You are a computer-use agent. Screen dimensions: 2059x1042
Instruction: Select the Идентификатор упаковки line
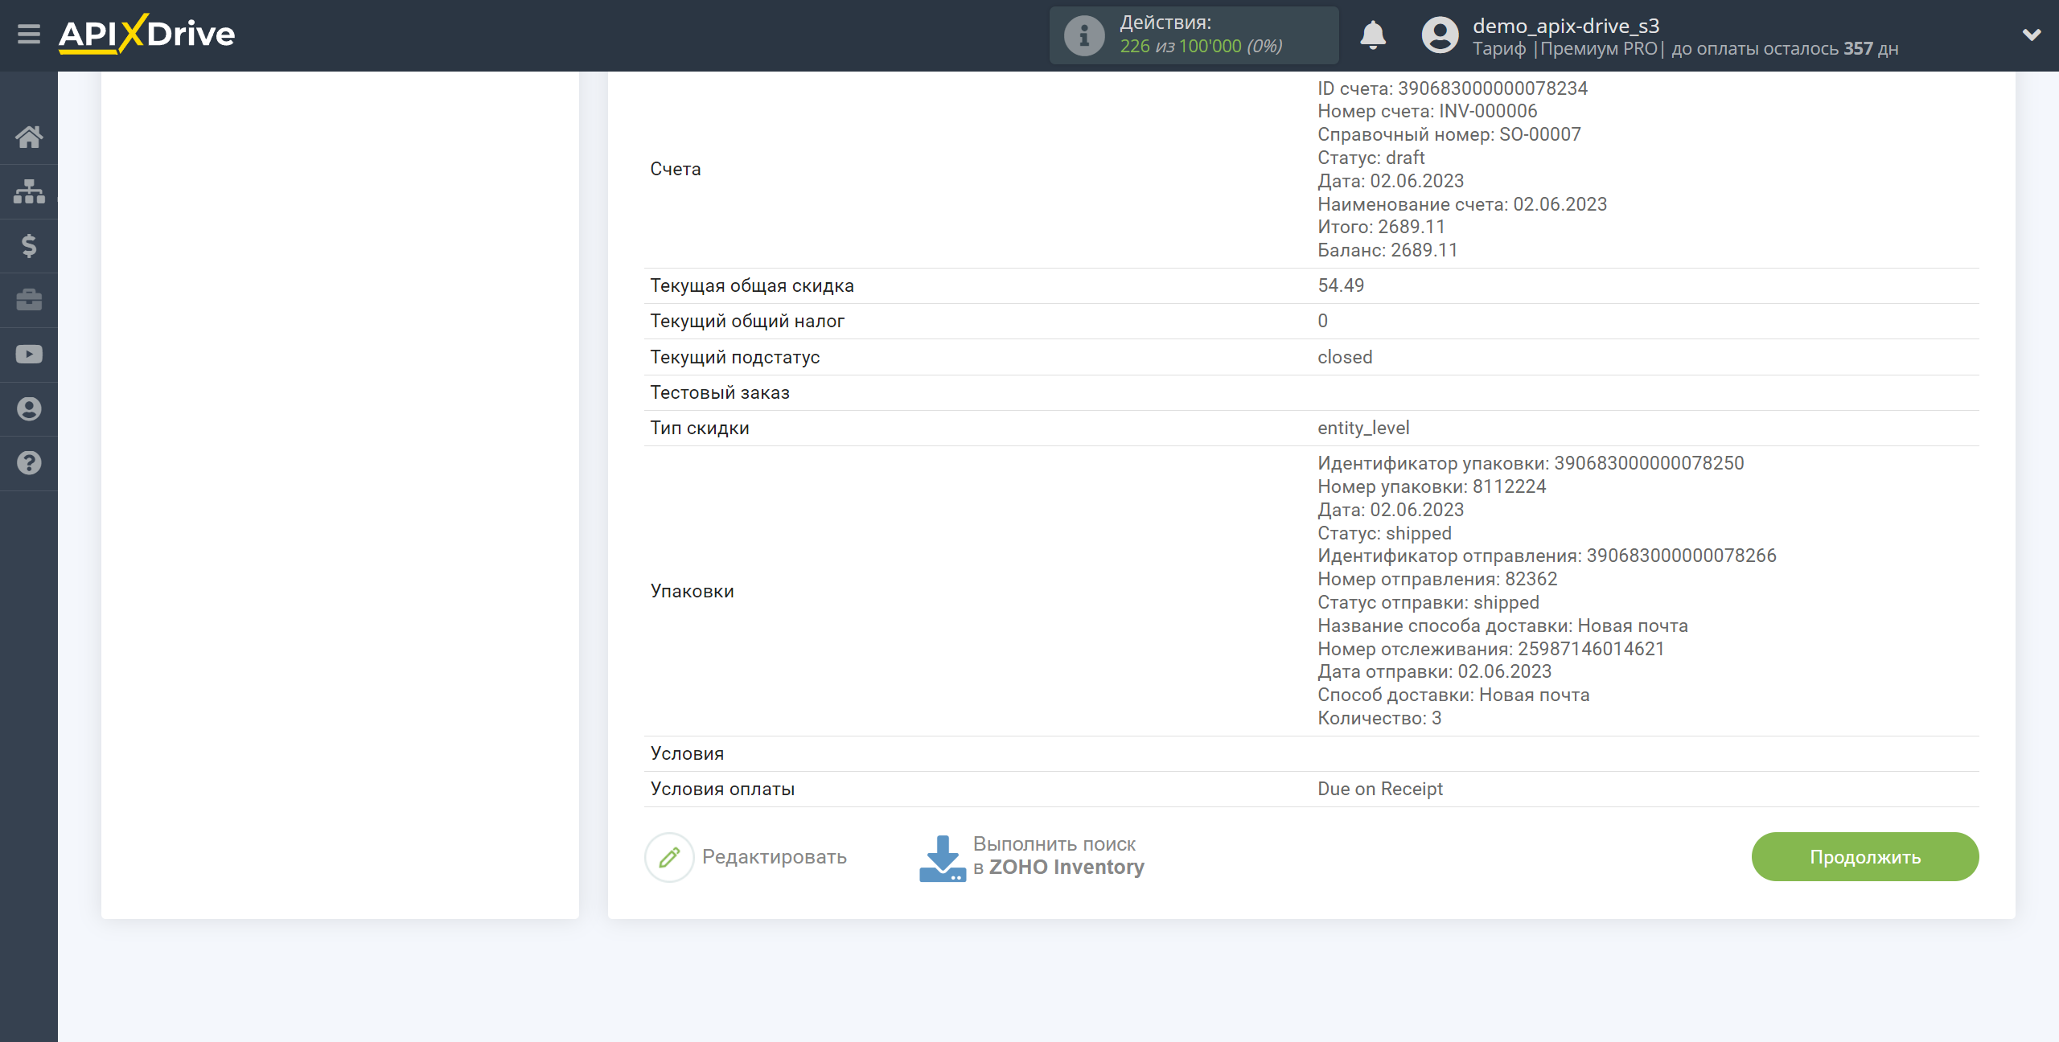[x=1531, y=463]
